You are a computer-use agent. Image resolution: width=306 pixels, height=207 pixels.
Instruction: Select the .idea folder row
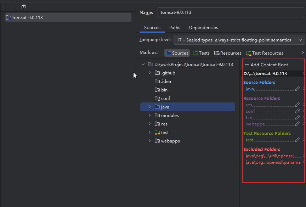(188, 82)
